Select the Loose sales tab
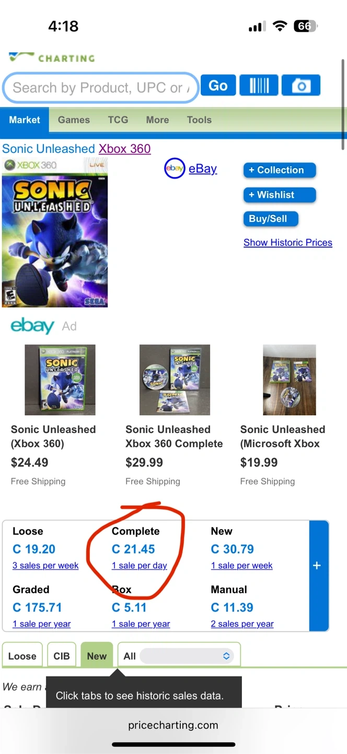 point(22,656)
